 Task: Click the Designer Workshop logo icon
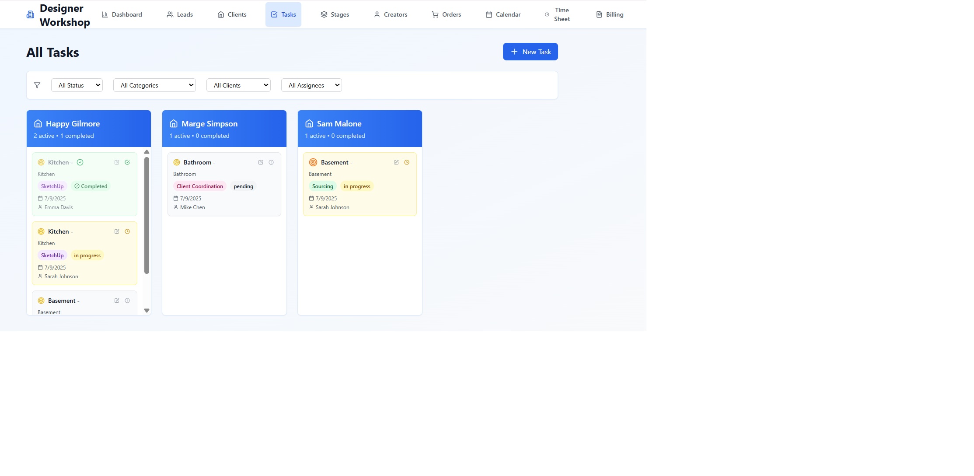point(30,15)
